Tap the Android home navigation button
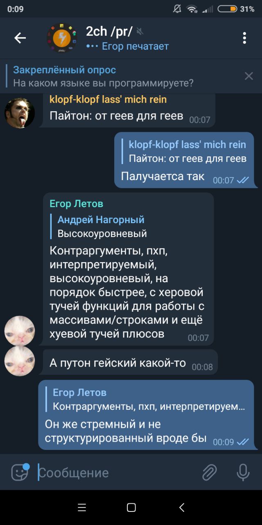262x525 pixels. pos(131,508)
